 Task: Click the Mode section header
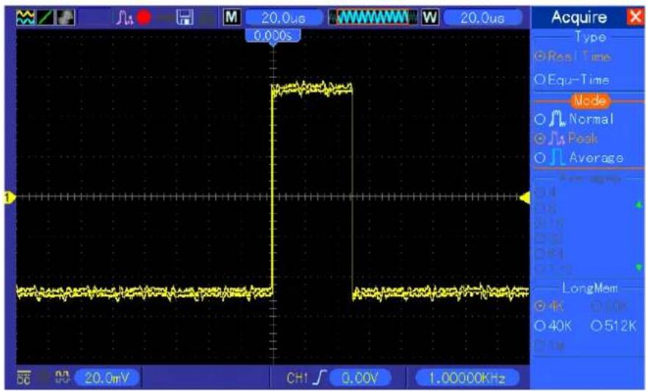(590, 101)
